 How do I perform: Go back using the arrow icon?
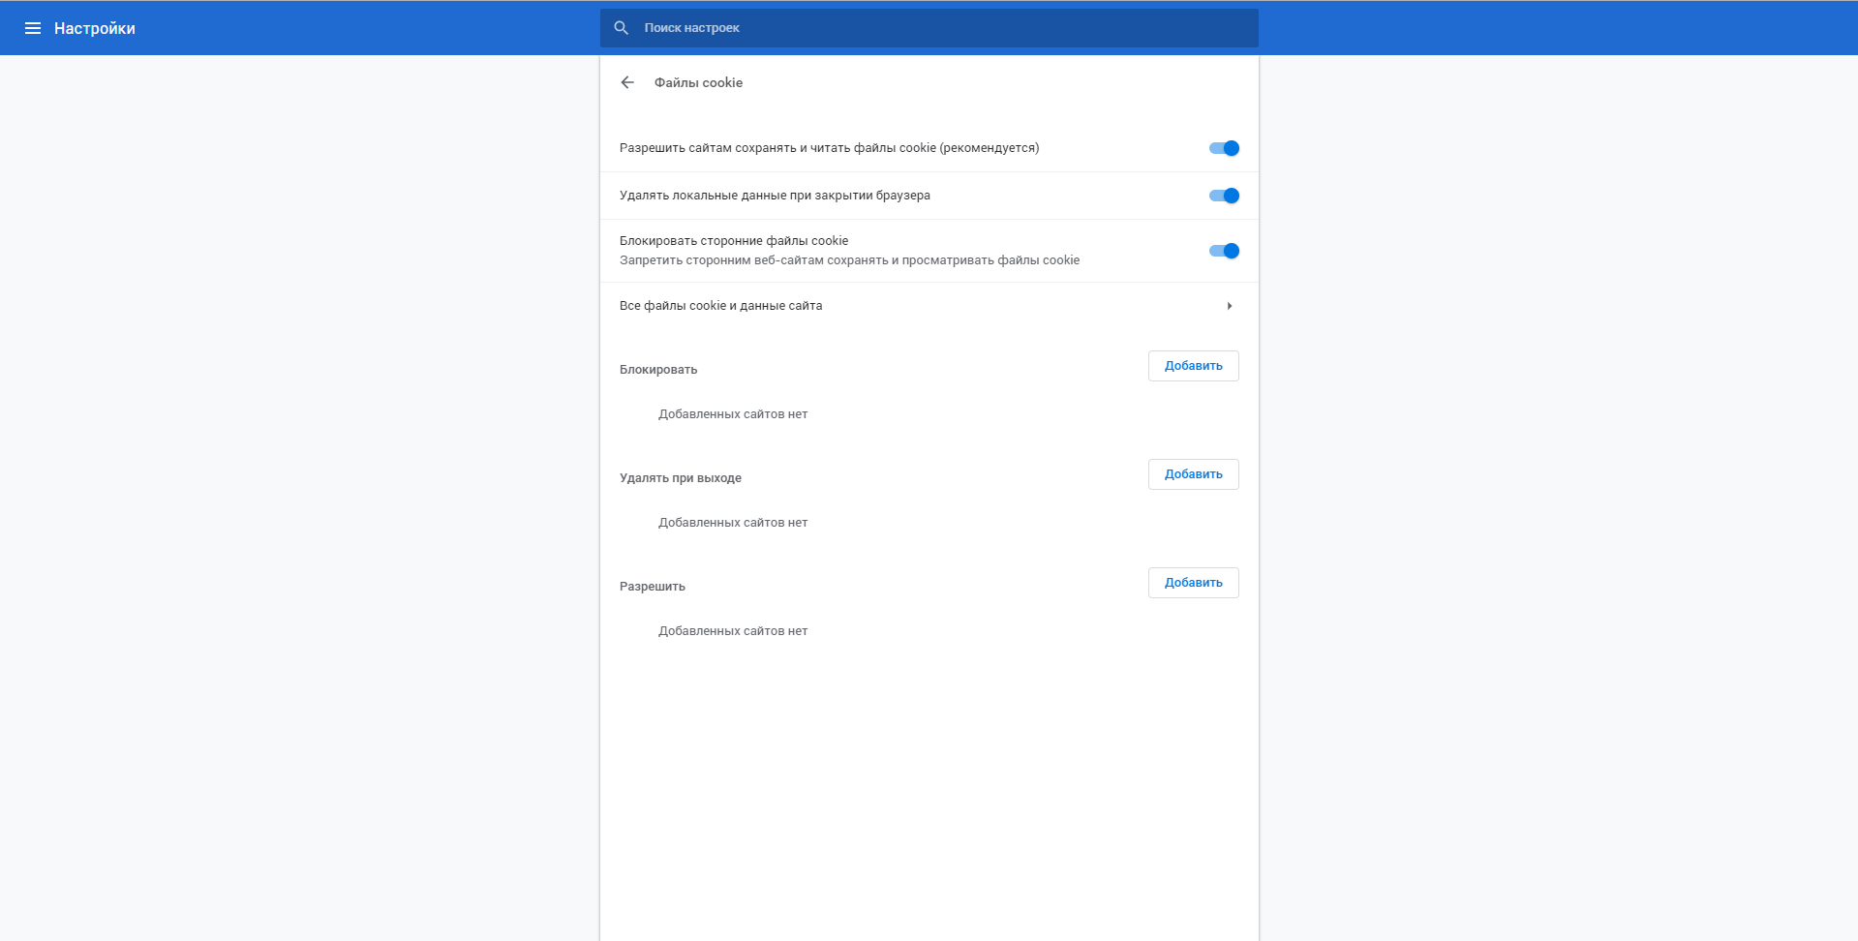(627, 82)
